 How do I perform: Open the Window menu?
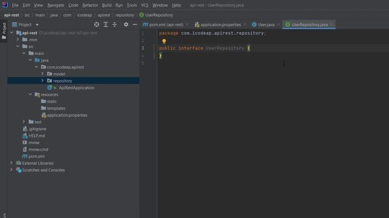click(x=160, y=5)
